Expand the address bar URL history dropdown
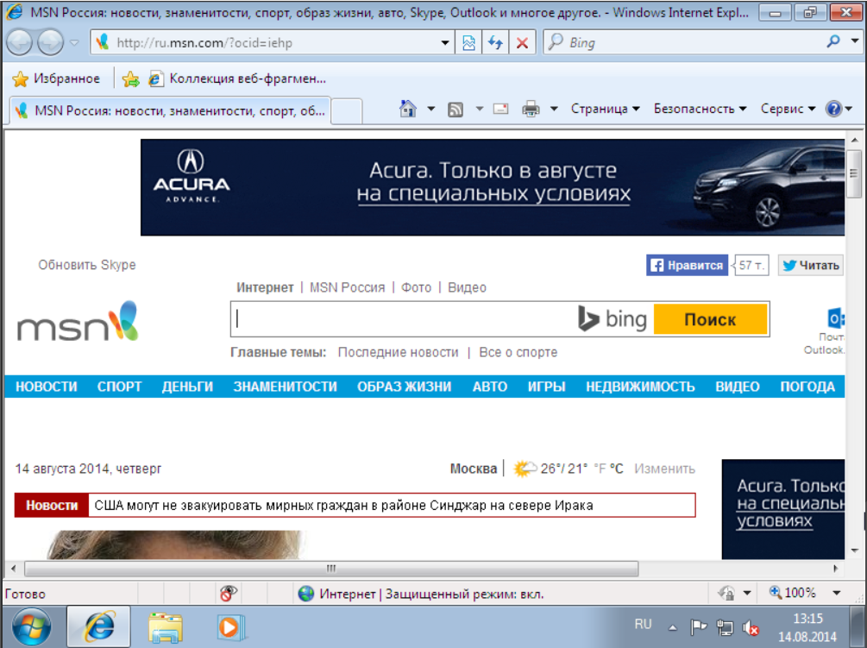 pos(444,42)
